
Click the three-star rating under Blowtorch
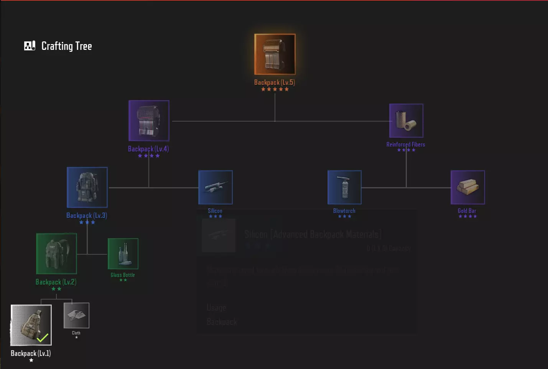[x=344, y=216]
